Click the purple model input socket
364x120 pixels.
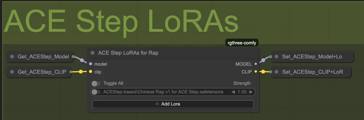(x=90, y=64)
